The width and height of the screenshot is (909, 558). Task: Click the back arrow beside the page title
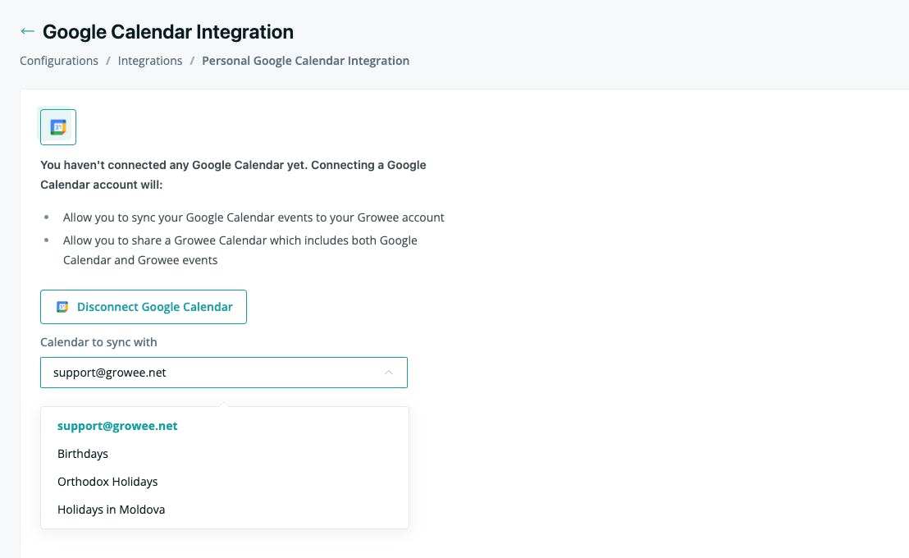tap(27, 31)
